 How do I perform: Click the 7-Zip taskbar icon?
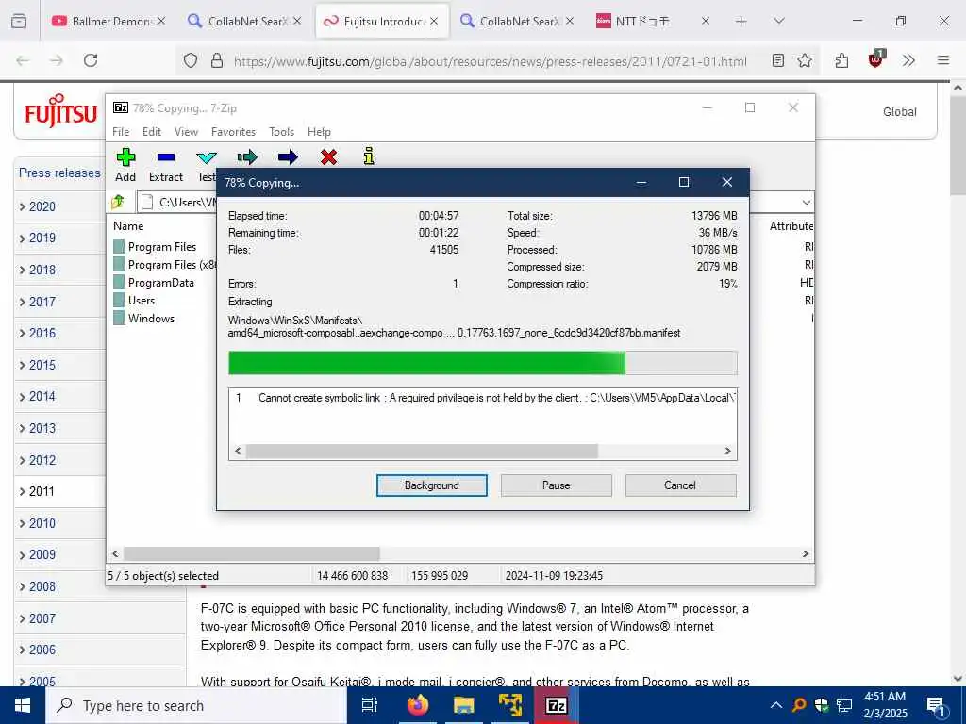tap(556, 705)
